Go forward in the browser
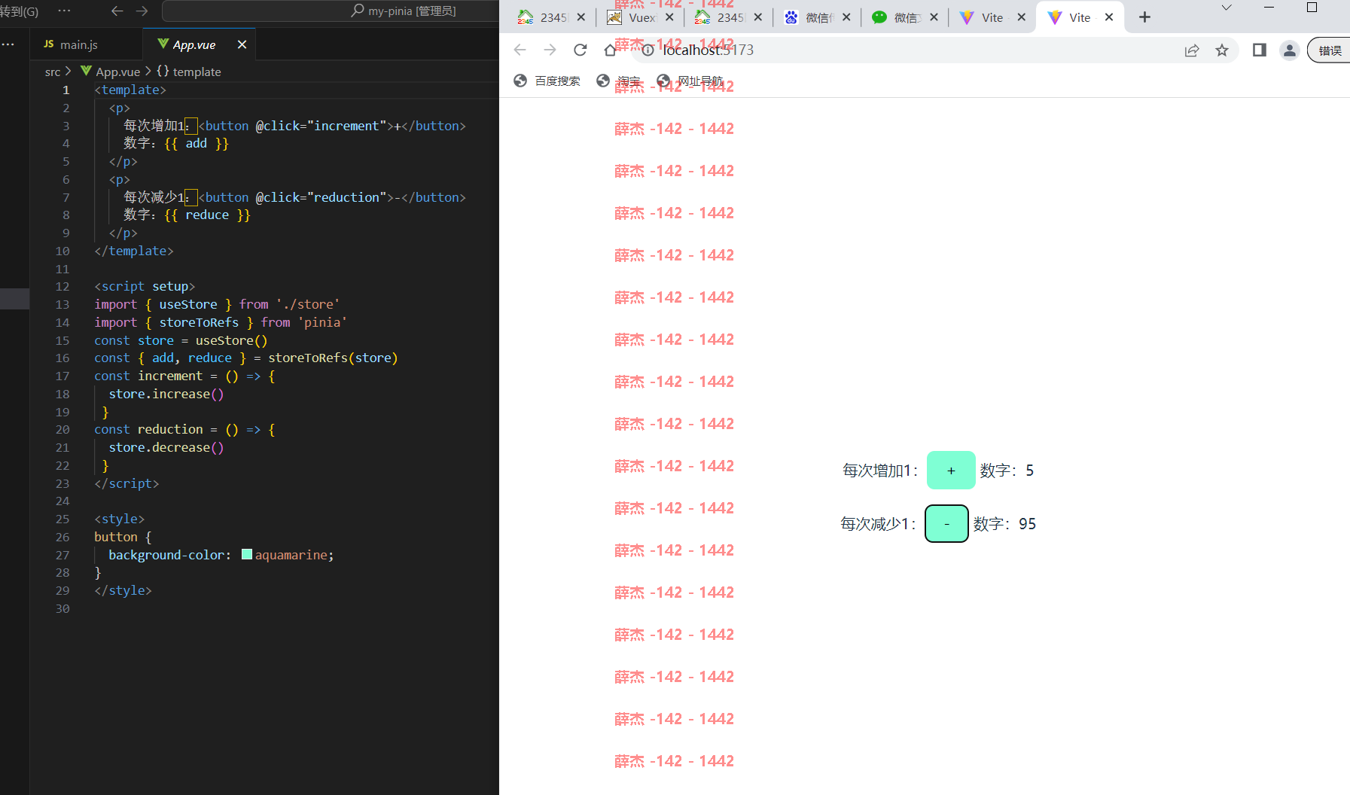 pyautogui.click(x=550, y=50)
